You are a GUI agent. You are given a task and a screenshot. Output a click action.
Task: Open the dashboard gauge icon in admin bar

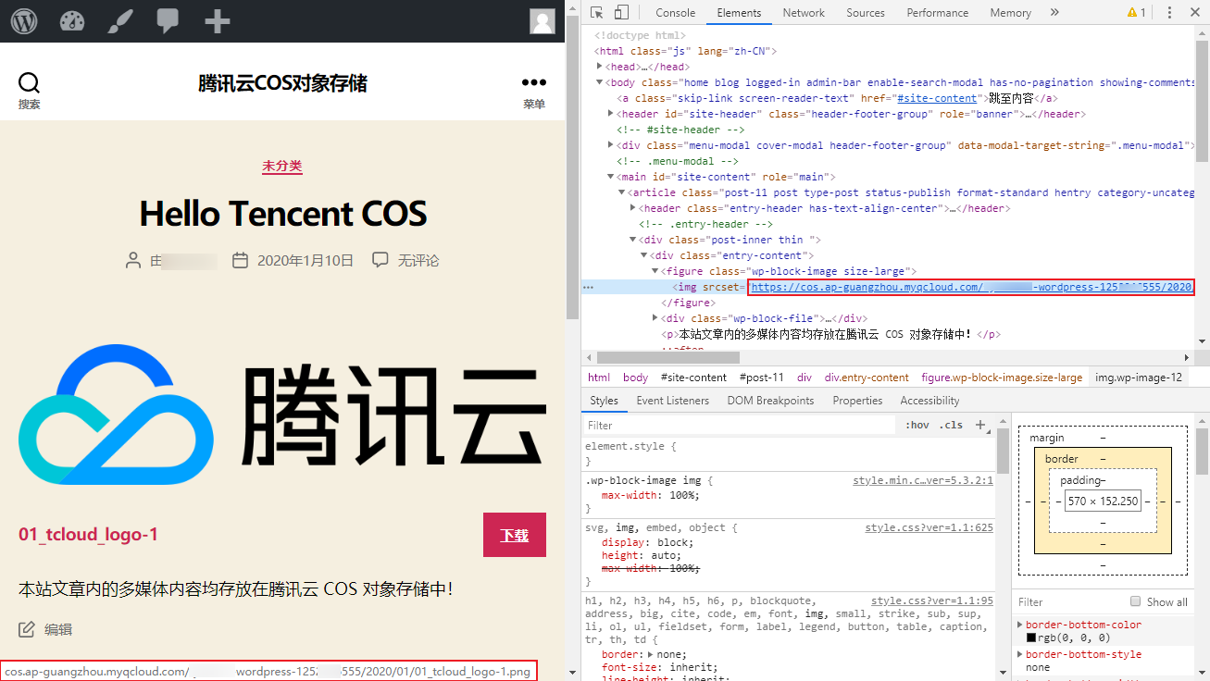(x=72, y=20)
